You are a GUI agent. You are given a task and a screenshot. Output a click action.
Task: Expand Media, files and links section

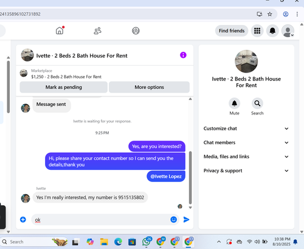click(246, 156)
